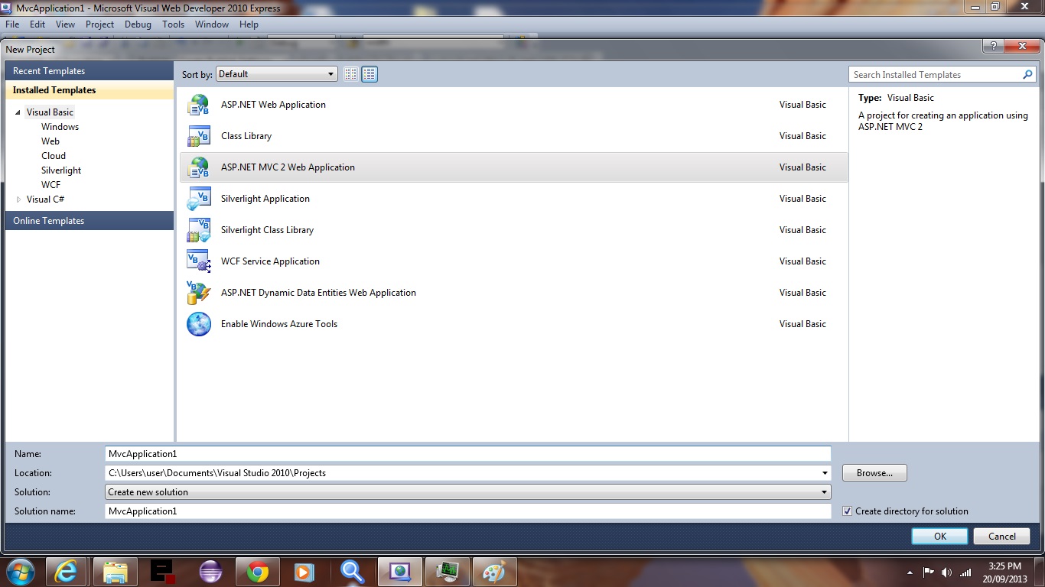Select Silverlight under Visual Basic
The width and height of the screenshot is (1045, 587).
(61, 170)
